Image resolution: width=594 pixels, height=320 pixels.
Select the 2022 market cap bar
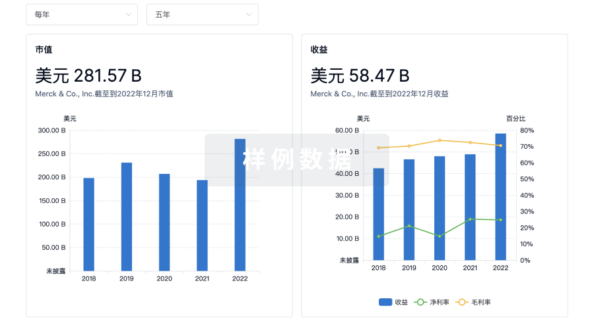[x=240, y=205]
